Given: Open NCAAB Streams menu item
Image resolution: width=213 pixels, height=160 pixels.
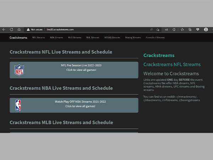Looking at the screenshot, I should click(x=112, y=37).
